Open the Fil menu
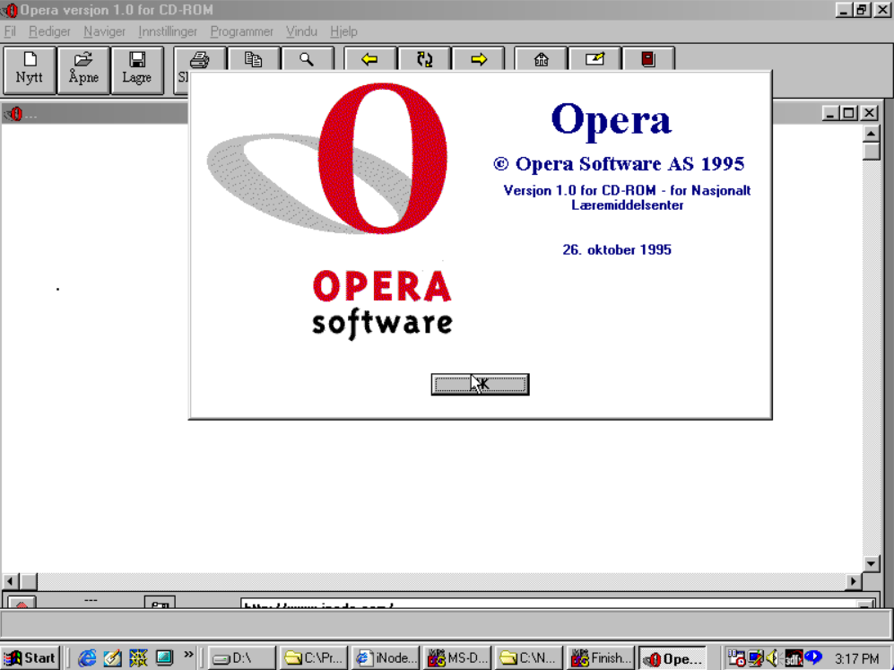Image resolution: width=894 pixels, height=670 pixels. 11,31
